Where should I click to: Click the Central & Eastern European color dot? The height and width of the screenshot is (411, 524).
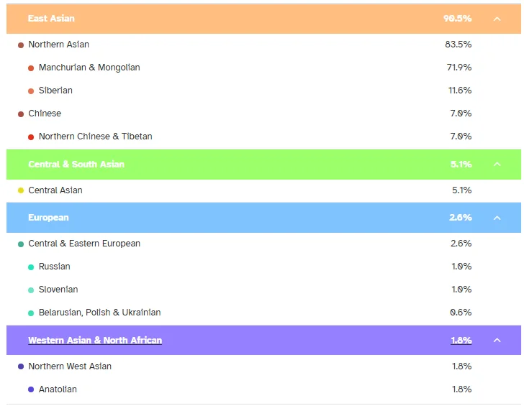click(21, 244)
